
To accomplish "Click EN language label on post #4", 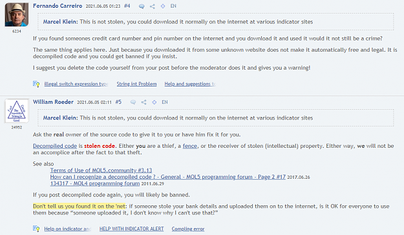I will 173,6.
